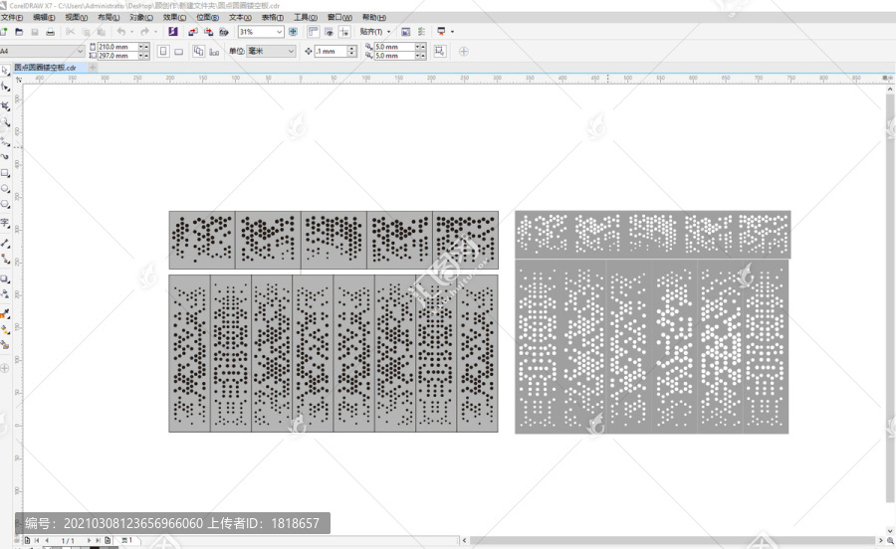The width and height of the screenshot is (896, 549).
Task: Click the Undo arrow icon
Action: point(121,32)
